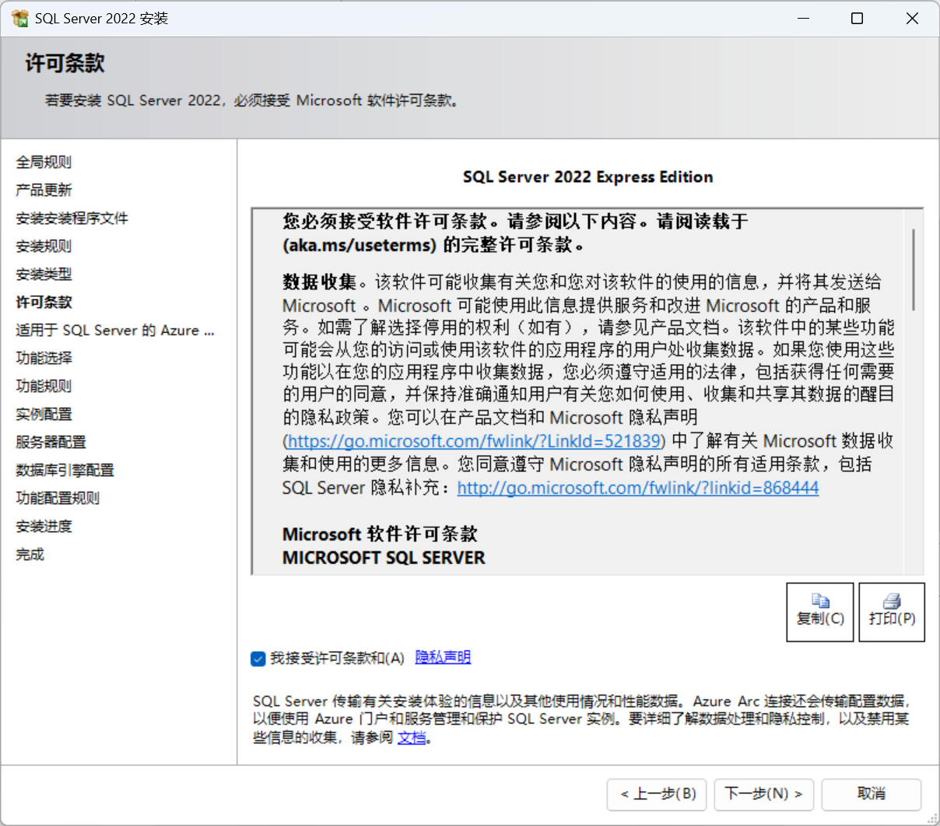Select the 功能配置规则 step
940x826 pixels.
click(x=58, y=498)
